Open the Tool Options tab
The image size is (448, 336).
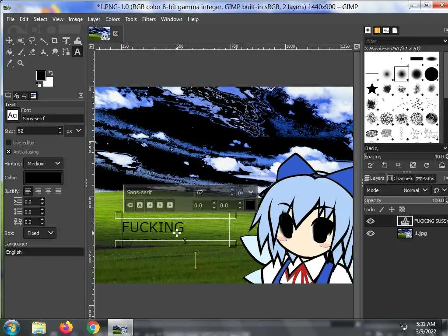tap(8, 96)
